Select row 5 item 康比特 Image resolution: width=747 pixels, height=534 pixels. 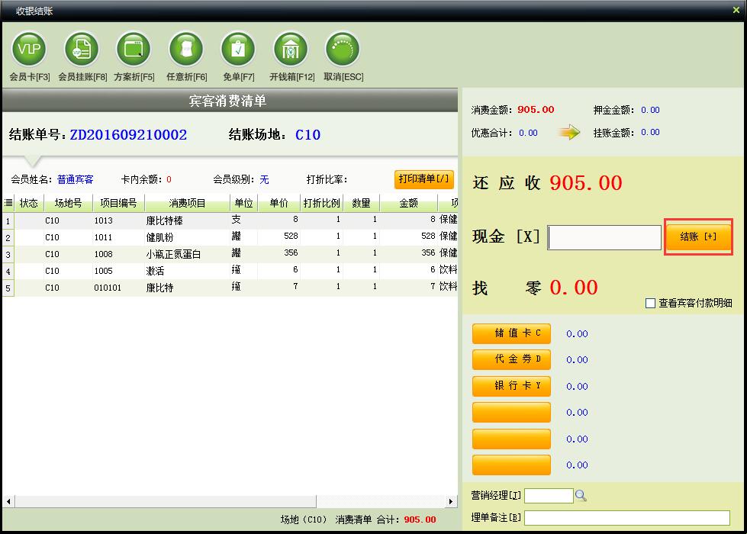coord(159,288)
